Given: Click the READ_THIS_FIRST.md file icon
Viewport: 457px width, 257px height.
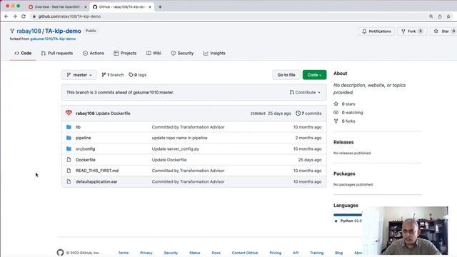Looking at the screenshot, I should (69, 171).
